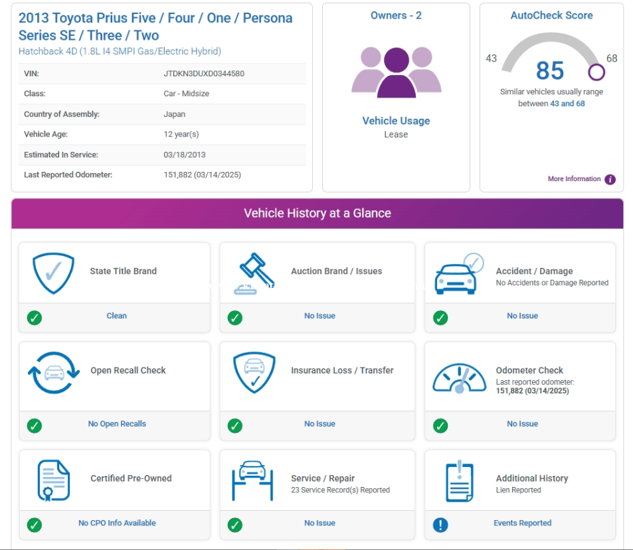Image resolution: width=633 pixels, height=550 pixels.
Task: Open No Issue link under Auction Brand
Action: (319, 316)
